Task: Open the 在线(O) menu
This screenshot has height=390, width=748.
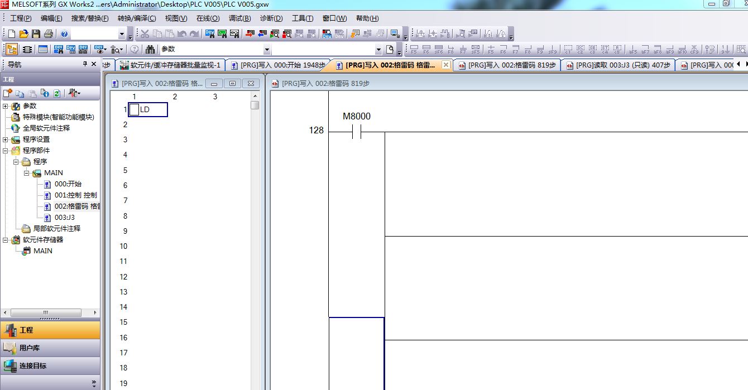Action: [x=208, y=18]
